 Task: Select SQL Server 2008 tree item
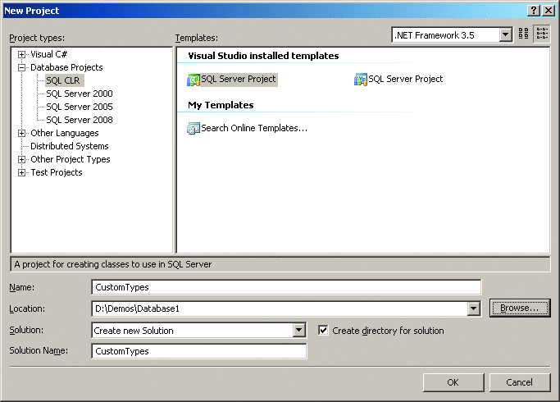tap(80, 120)
